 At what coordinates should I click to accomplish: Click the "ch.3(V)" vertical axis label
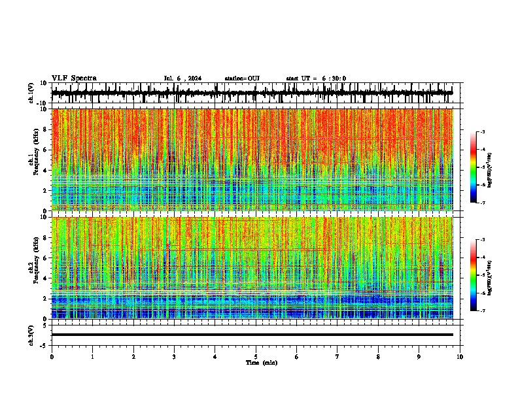tap(31, 336)
